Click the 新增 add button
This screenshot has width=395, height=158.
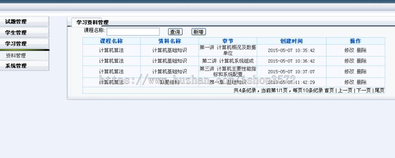click(198, 32)
